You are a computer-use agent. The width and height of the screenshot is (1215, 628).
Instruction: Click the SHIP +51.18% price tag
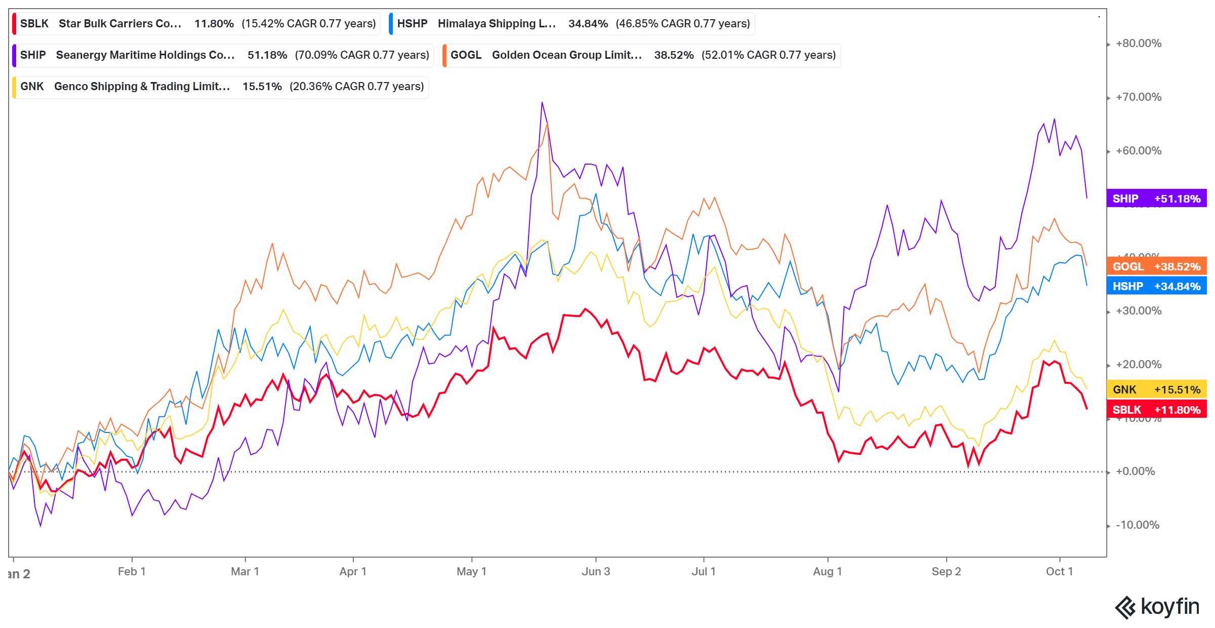(1156, 199)
